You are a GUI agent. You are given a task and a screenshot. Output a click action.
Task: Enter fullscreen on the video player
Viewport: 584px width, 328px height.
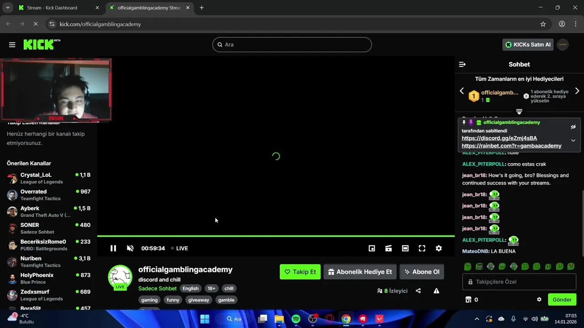pyautogui.click(x=422, y=248)
